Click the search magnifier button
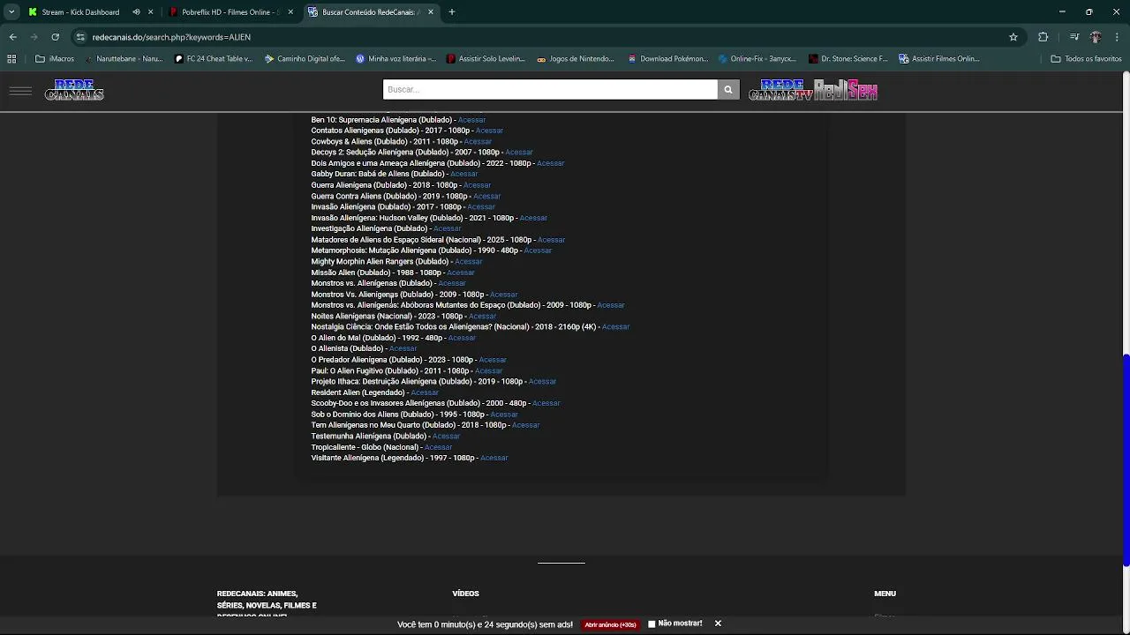The image size is (1130, 635). [x=728, y=89]
